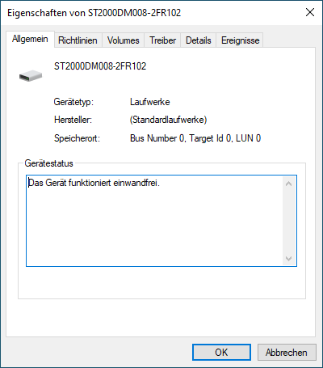The height and width of the screenshot is (368, 323).
Task: Click the Gerätestatus scroll up arrow
Action: point(289,184)
